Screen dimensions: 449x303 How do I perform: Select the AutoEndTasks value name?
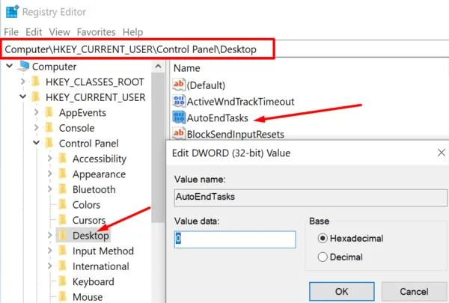(217, 117)
